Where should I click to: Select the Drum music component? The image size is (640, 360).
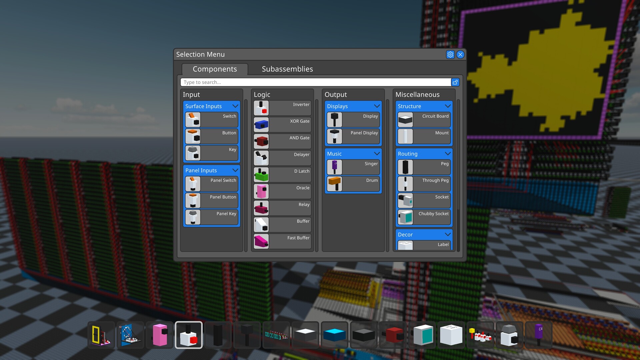point(353,184)
